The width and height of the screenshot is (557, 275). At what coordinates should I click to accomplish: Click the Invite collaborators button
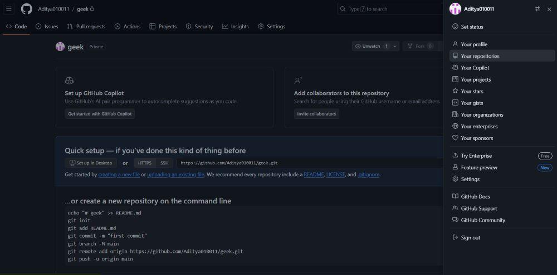point(316,114)
